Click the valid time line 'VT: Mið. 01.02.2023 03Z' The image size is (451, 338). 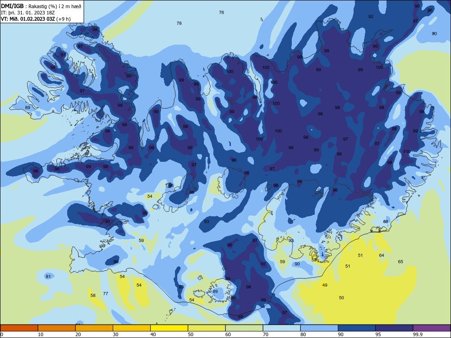[28, 19]
